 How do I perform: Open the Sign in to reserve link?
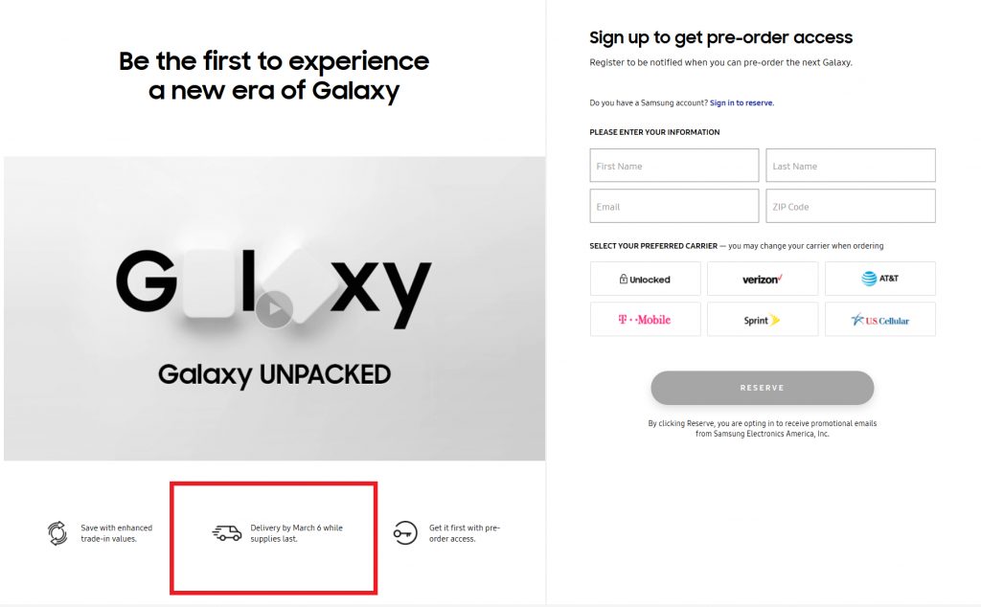tap(742, 103)
